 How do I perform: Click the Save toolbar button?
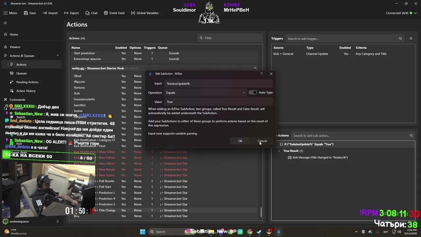click(x=30, y=13)
